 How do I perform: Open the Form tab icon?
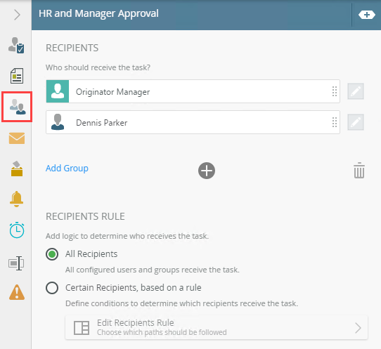pos(17,76)
